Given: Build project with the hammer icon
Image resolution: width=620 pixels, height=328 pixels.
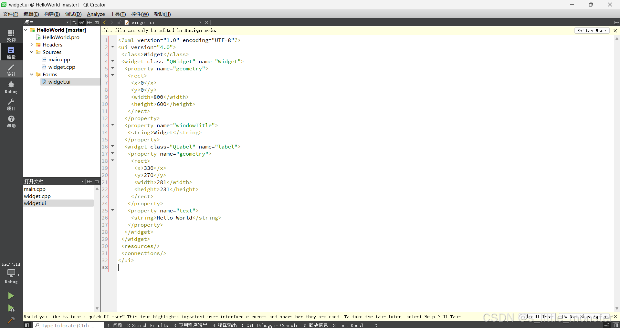Looking at the screenshot, I should pyautogui.click(x=11, y=320).
